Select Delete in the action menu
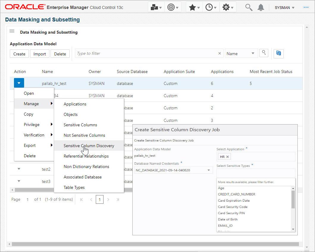Image resolution: width=315 pixels, height=252 pixels. [x=34, y=156]
